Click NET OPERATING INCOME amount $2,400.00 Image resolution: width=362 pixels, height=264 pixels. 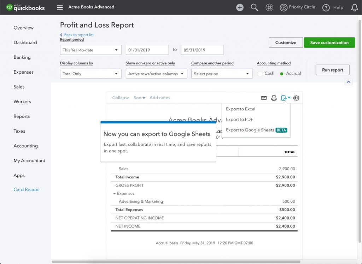(x=285, y=218)
